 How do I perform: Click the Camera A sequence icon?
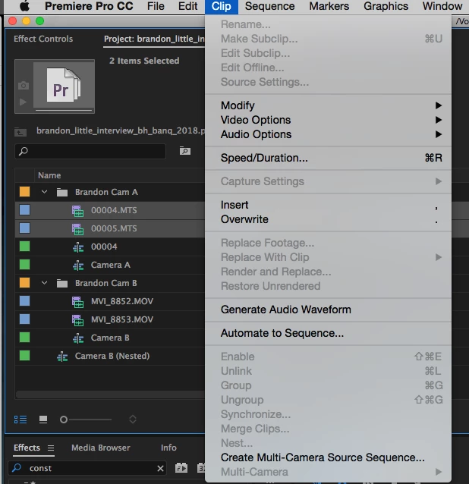point(78,266)
